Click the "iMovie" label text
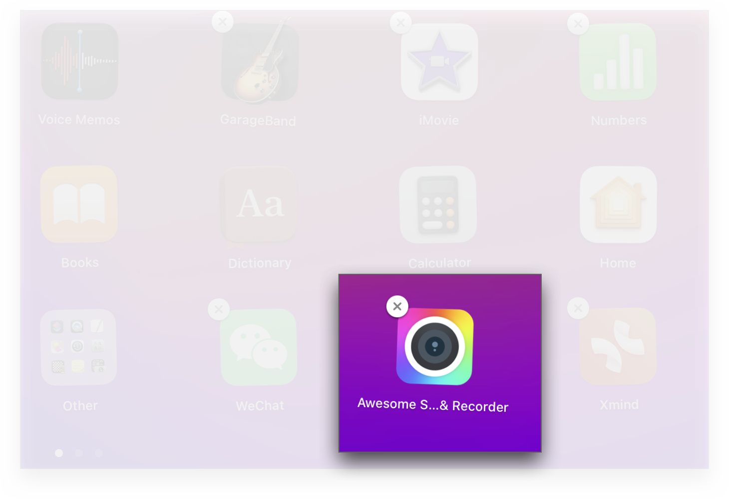The height and width of the screenshot is (499, 729). pos(439,120)
